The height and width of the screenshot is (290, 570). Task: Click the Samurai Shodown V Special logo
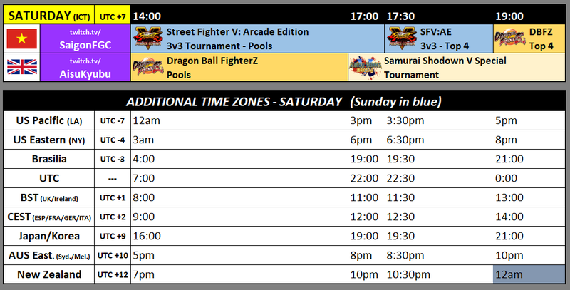coord(365,68)
